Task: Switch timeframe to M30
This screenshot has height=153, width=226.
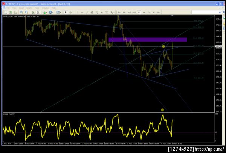Action: 134,12
